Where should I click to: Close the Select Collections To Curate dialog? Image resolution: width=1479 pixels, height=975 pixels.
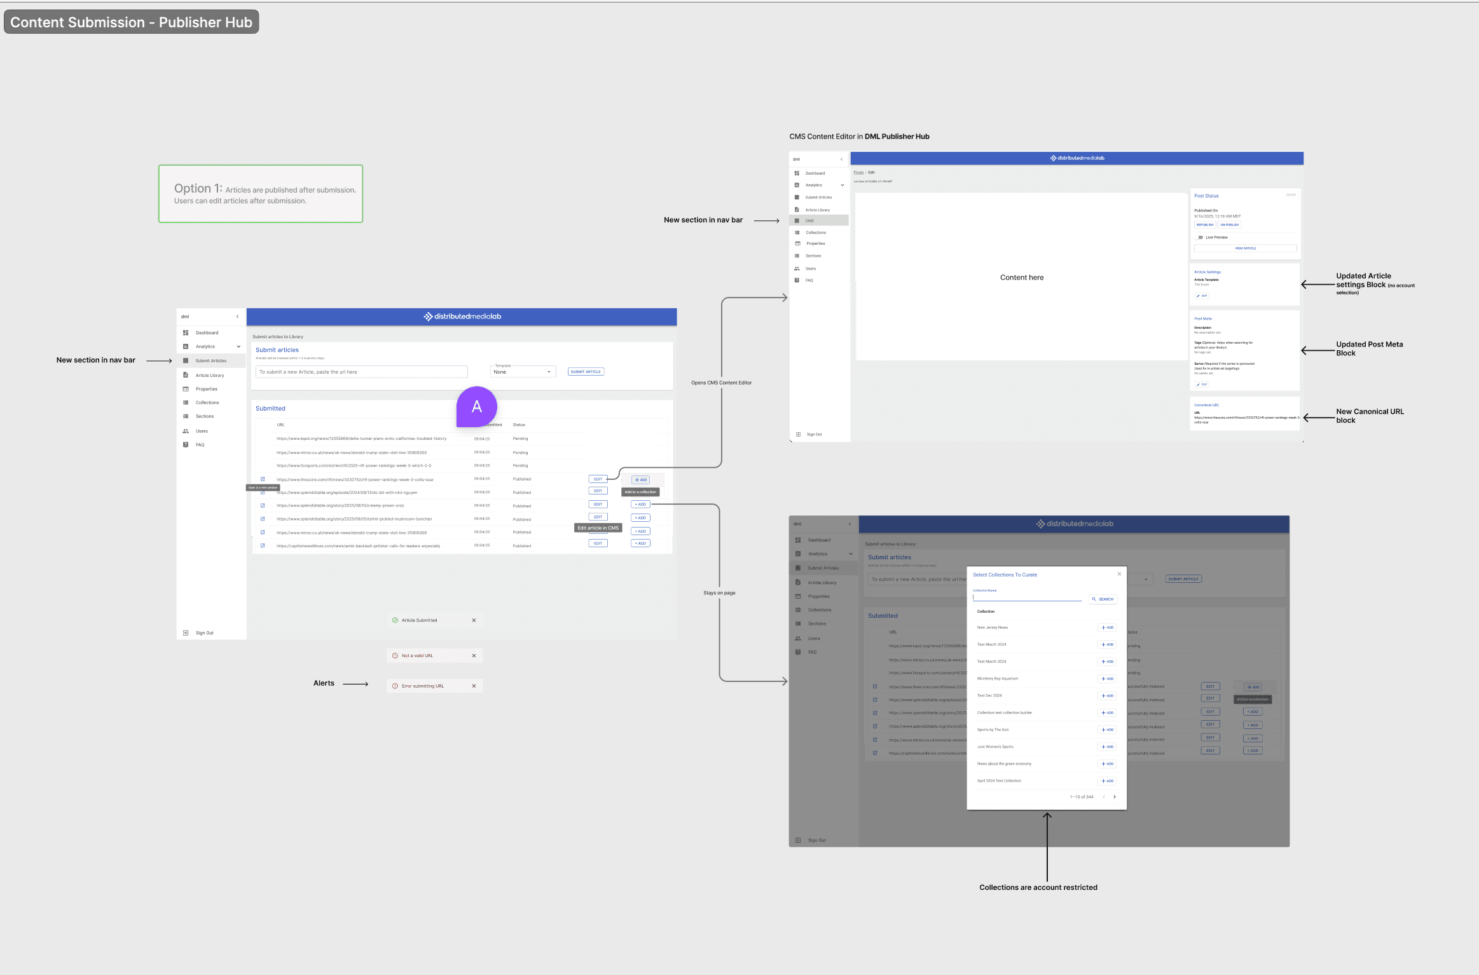pos(1119,574)
